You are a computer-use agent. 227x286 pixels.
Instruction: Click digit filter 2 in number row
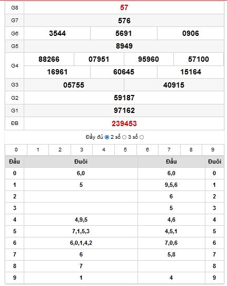point(60,150)
